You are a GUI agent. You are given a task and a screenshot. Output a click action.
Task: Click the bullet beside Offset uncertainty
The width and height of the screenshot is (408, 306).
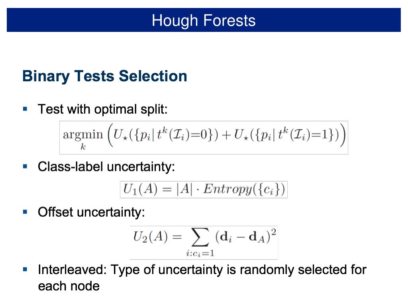click(25, 212)
